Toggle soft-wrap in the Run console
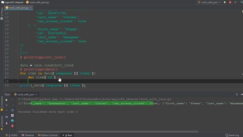 click(x=13, y=110)
